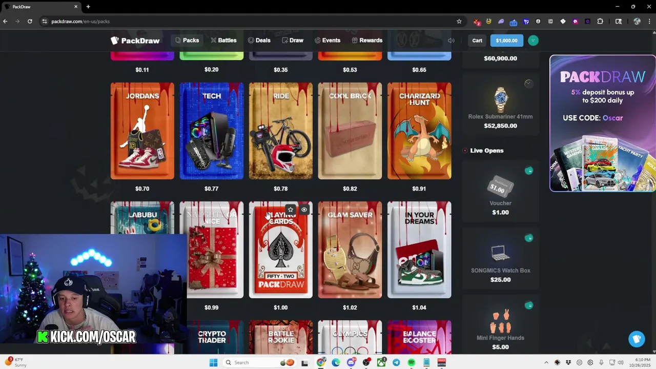Click avatar icon beside Voucher open
The width and height of the screenshot is (656, 369).
tap(529, 171)
